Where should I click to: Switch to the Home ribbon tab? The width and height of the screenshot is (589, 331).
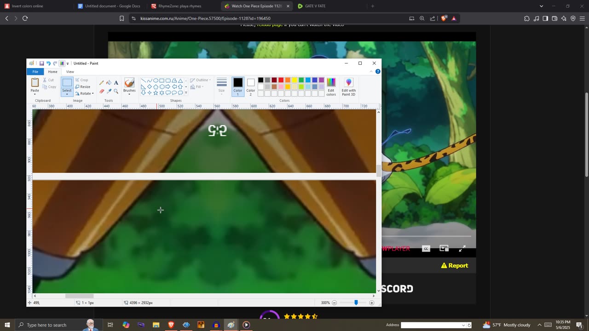(x=53, y=72)
